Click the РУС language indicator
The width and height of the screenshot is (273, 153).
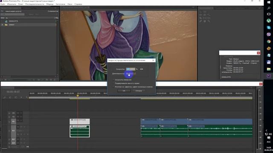click(269, 142)
